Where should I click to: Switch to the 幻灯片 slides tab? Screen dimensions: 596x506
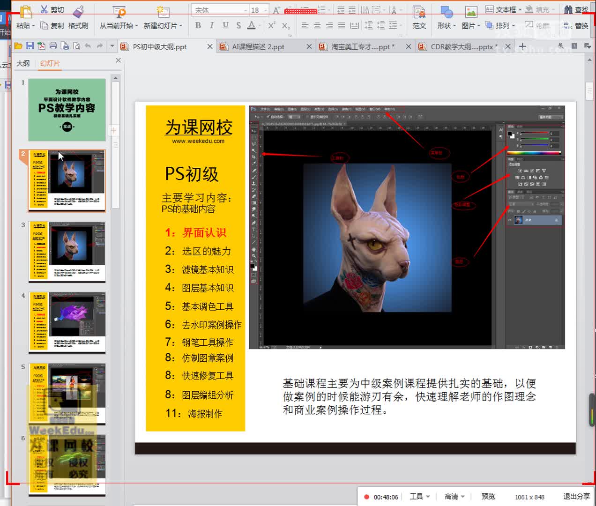[50, 63]
